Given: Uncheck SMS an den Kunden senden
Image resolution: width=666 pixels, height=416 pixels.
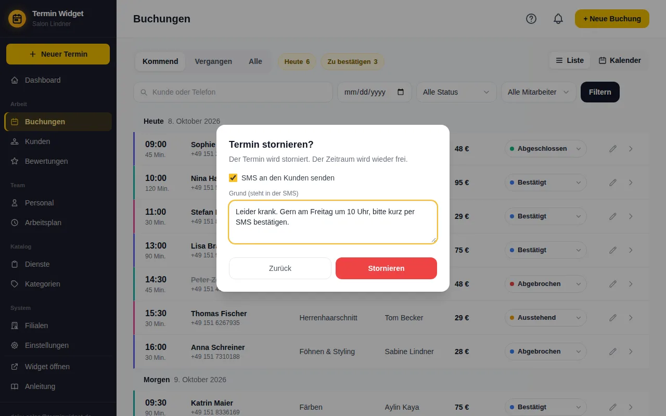Looking at the screenshot, I should click(233, 178).
